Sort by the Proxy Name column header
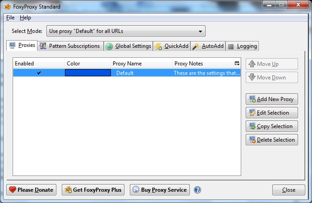 point(142,64)
